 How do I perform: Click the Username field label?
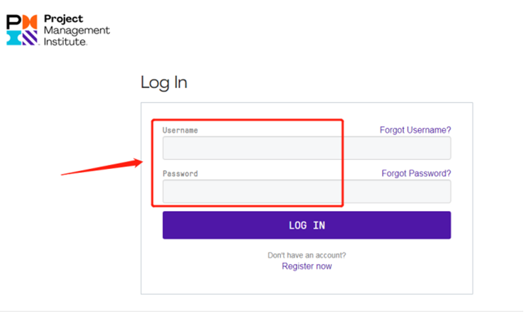180,130
